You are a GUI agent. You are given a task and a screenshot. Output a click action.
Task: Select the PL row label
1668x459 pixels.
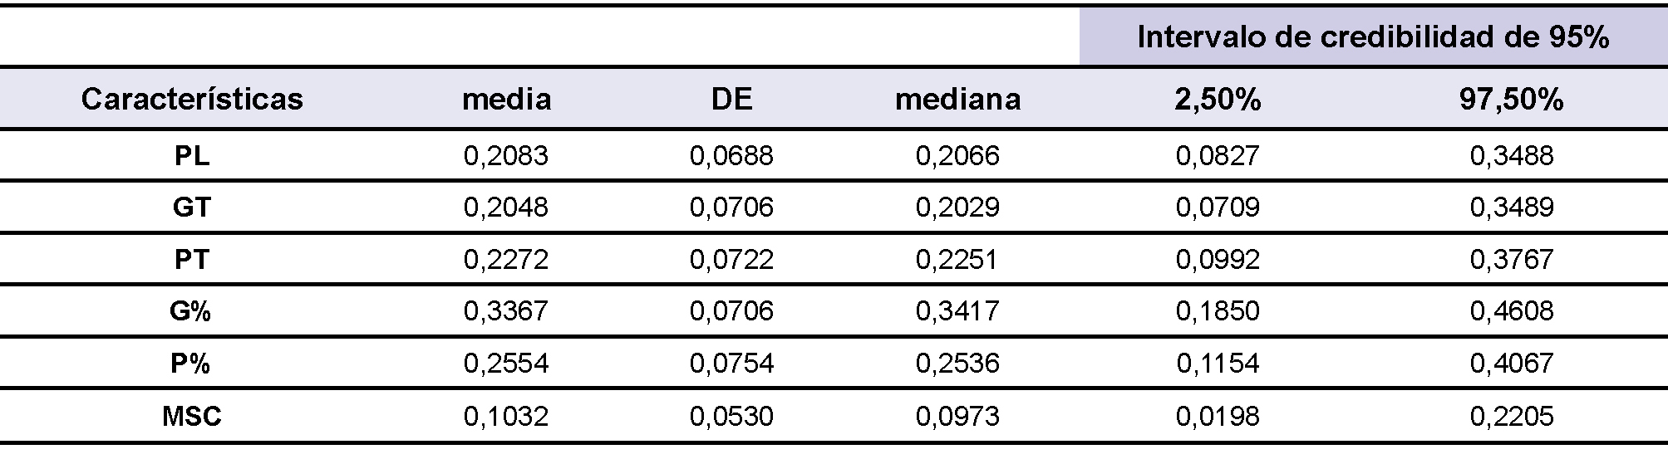192,156
